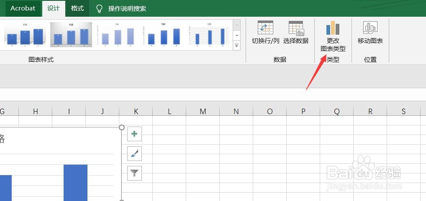Viewport: 426px width, 201px height.
Task: Open Select Data (选择数据) dialog
Action: pos(295,32)
